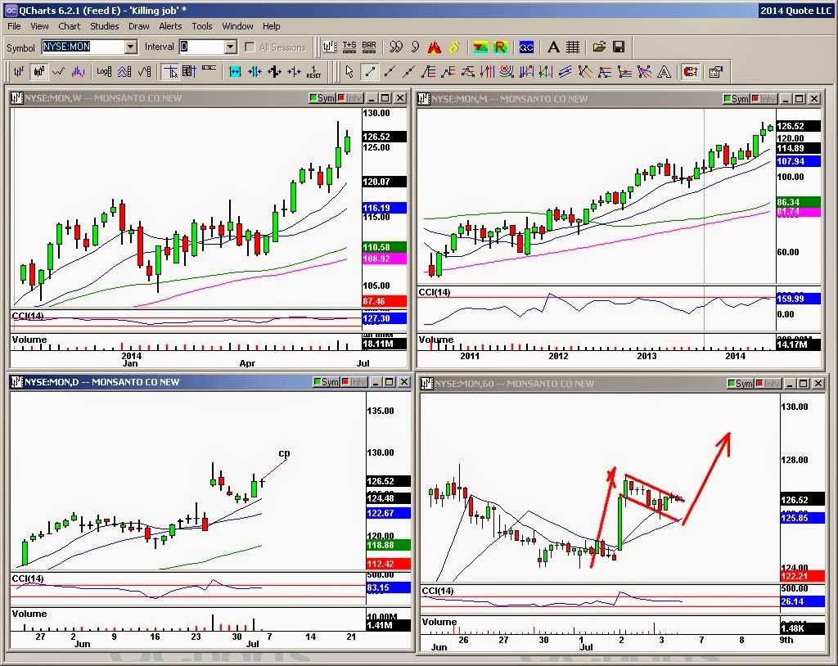Image resolution: width=838 pixels, height=666 pixels.
Task: Click the 126.52 price tag in weekly chart
Action: [x=384, y=137]
